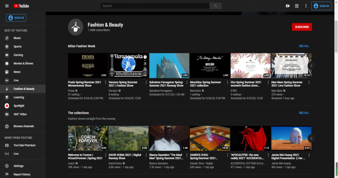
Task: Open Live under Best of YouTube
Action: pos(23,80)
